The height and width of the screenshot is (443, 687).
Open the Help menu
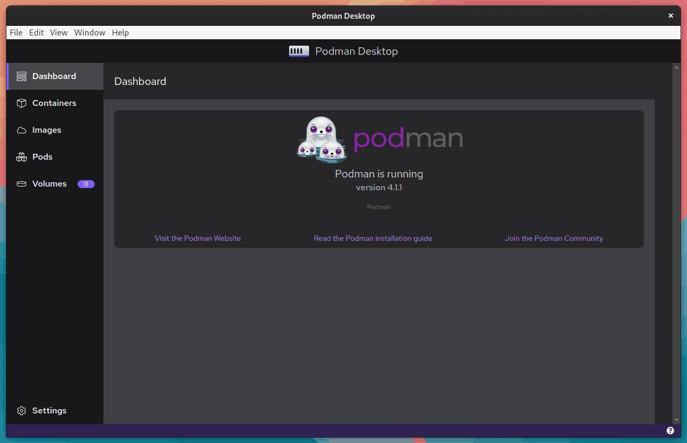pyautogui.click(x=121, y=32)
